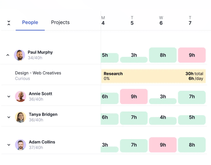The image size is (211, 165).
Task: Open the Research task bar
Action: pos(153,76)
